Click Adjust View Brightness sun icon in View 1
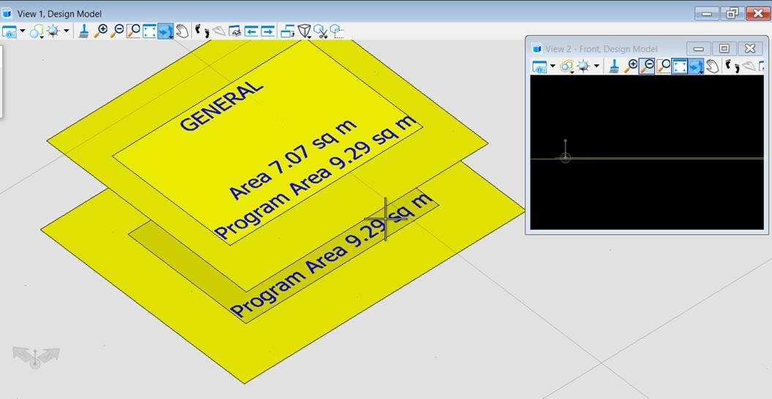 point(53,31)
